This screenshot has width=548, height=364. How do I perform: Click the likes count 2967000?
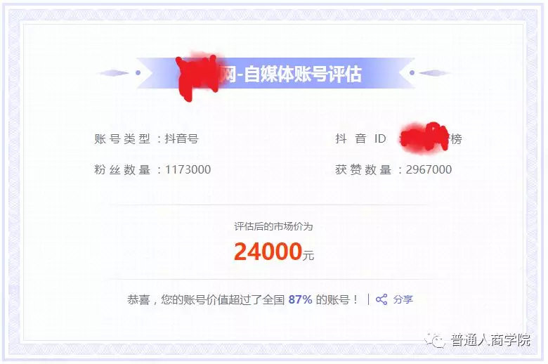coord(429,169)
